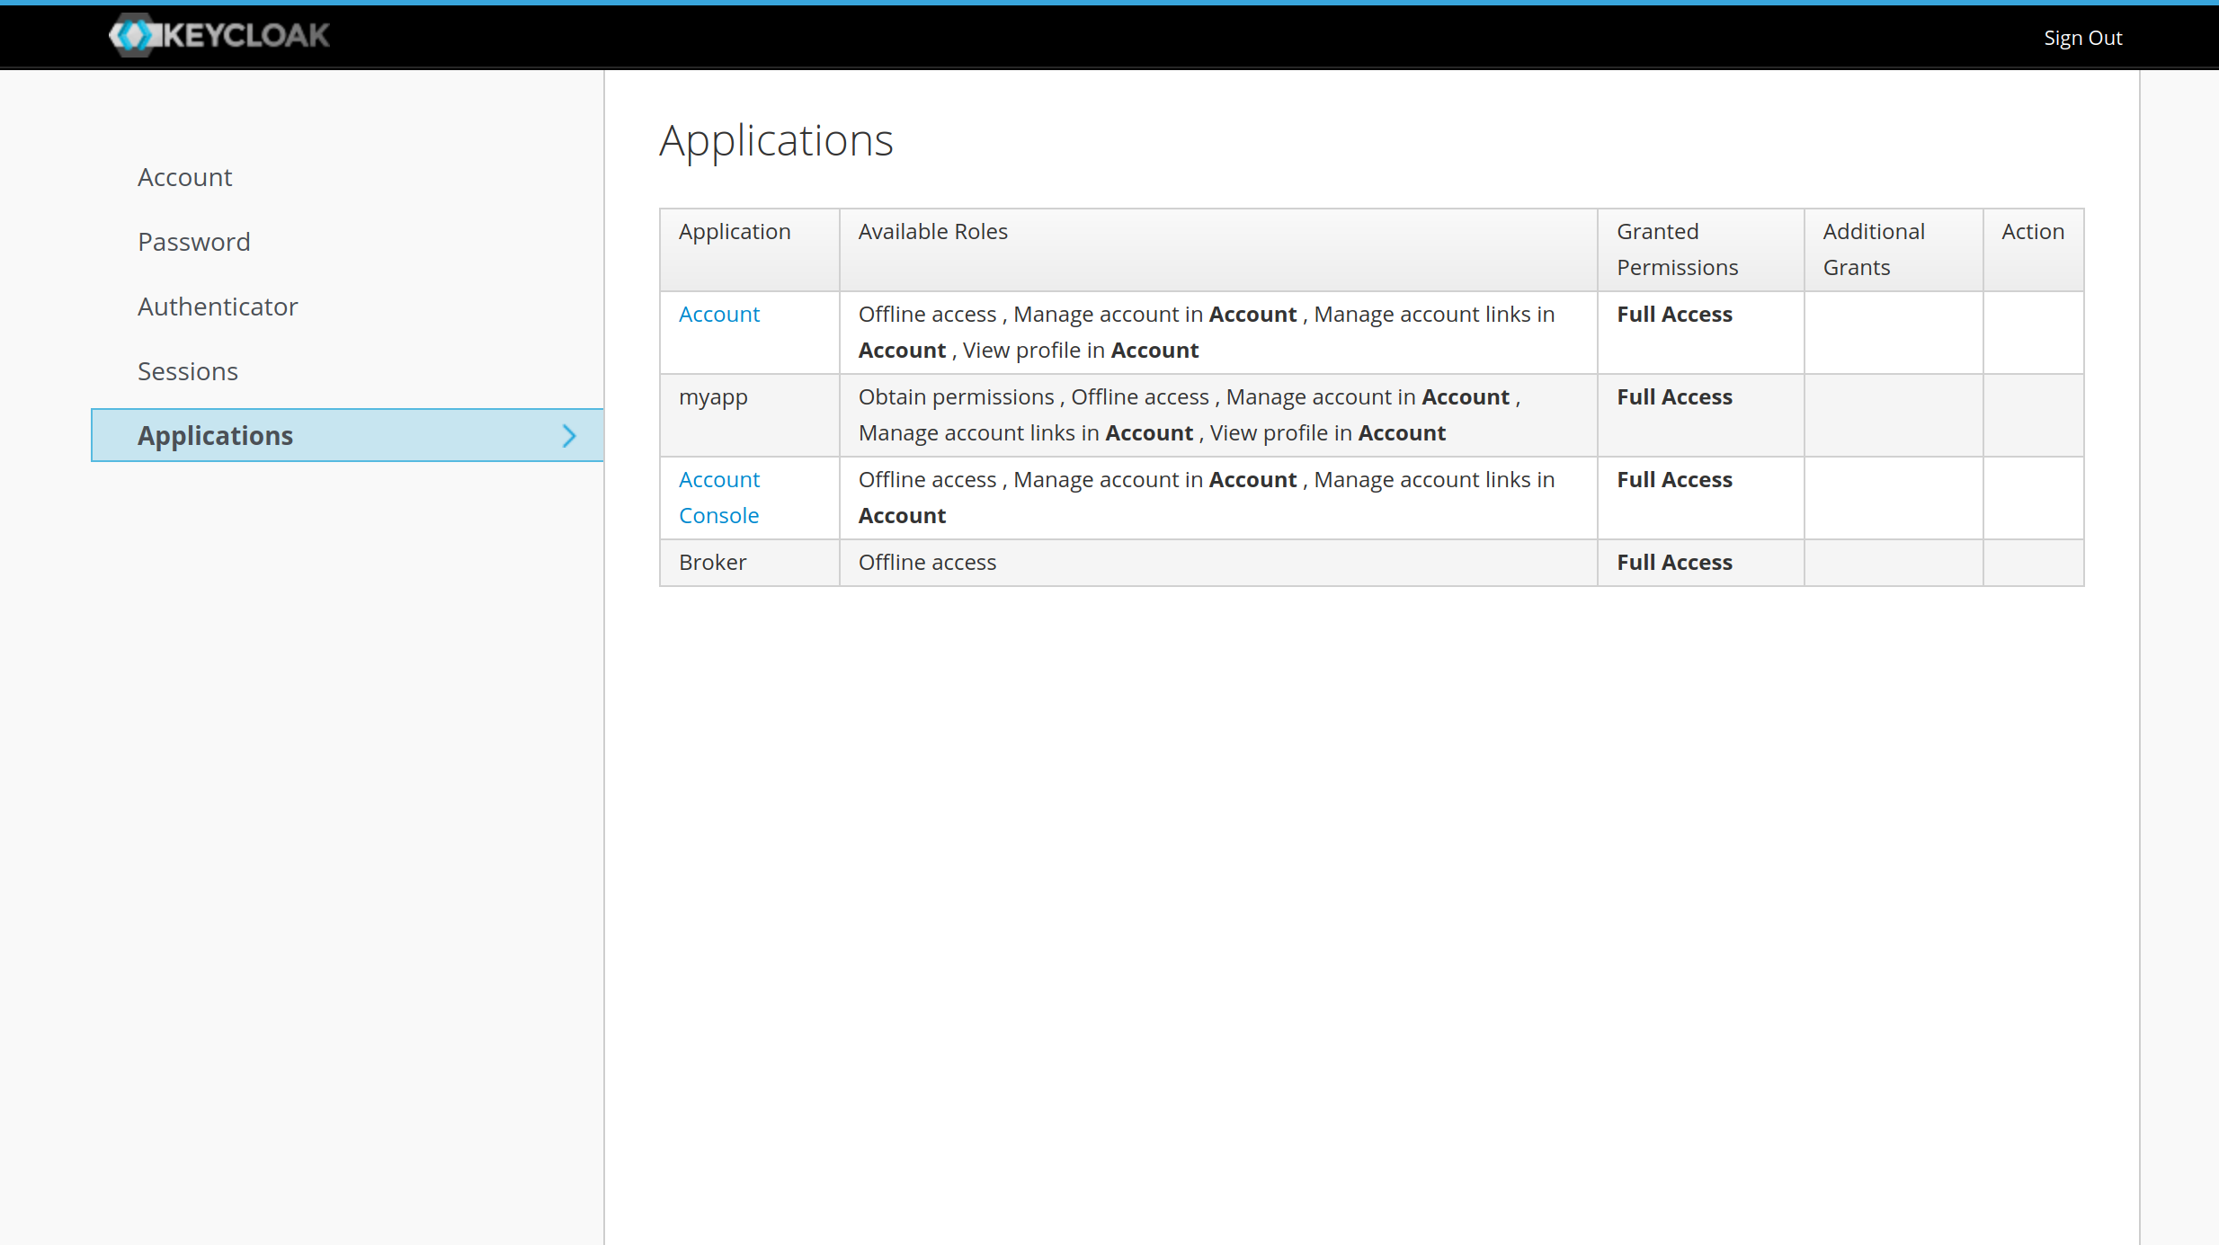Click the Applications page heading
The image size is (2219, 1245).
click(x=776, y=140)
